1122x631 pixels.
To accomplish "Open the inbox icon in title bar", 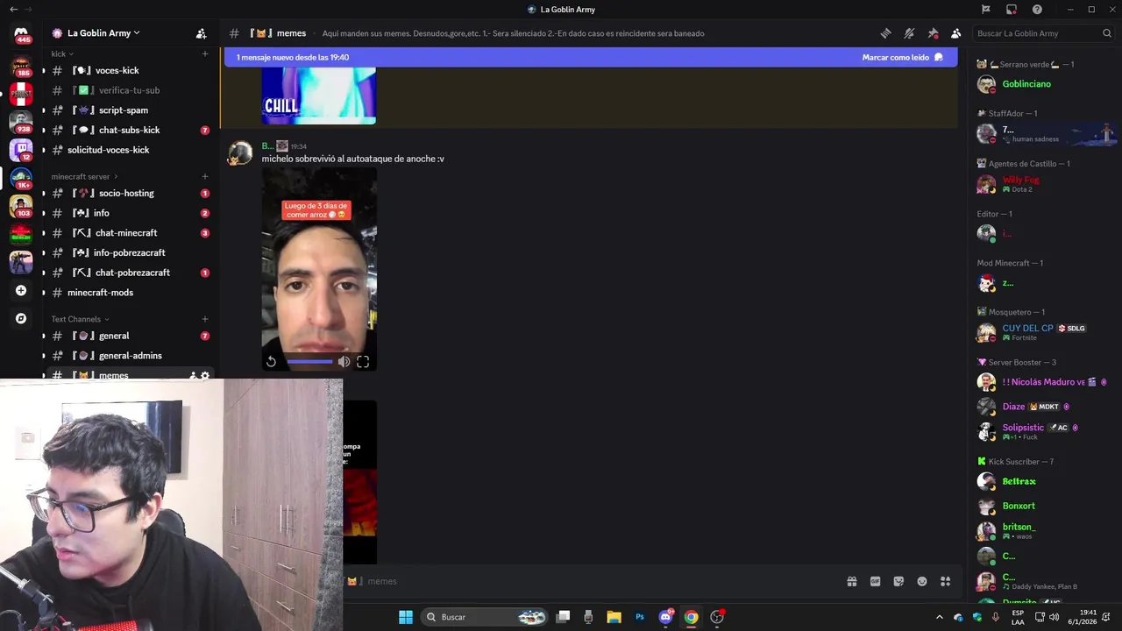I will [1012, 10].
